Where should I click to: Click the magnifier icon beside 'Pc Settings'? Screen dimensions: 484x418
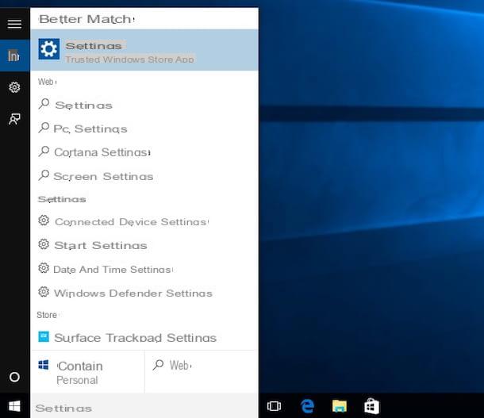pyautogui.click(x=44, y=128)
